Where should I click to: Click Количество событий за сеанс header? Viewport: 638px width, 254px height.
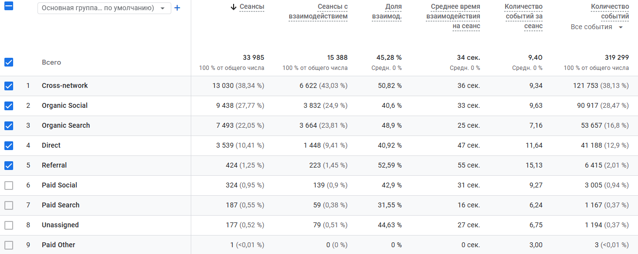tap(524, 17)
